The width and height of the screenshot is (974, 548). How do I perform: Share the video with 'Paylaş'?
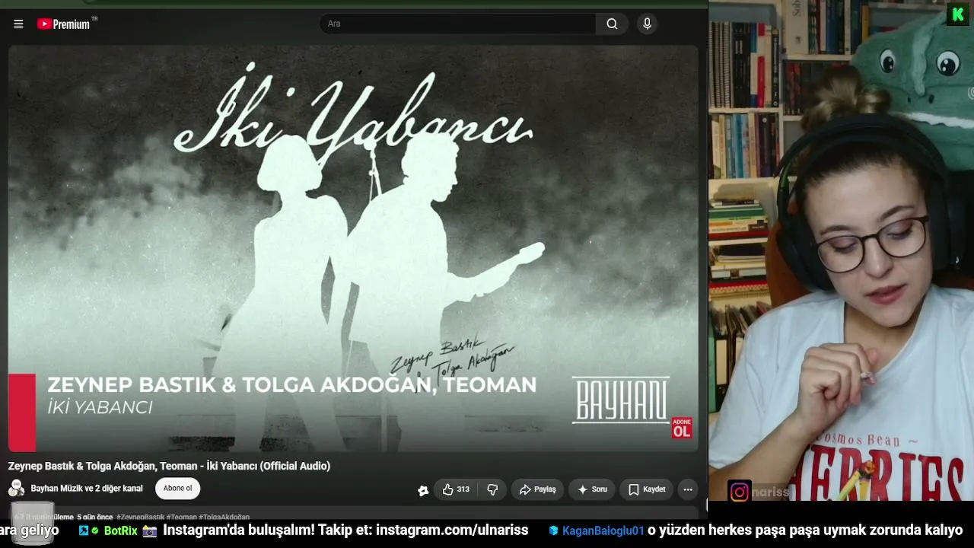537,489
